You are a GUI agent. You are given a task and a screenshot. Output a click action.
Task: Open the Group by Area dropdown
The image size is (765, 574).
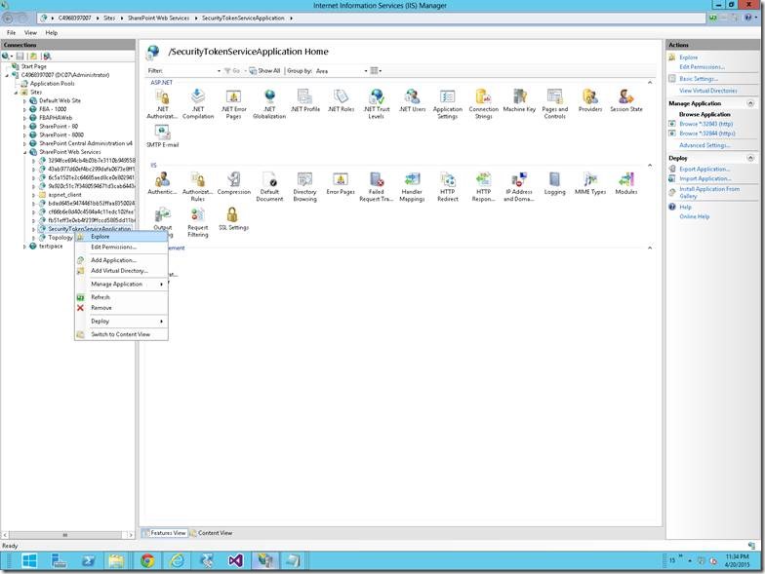342,70
